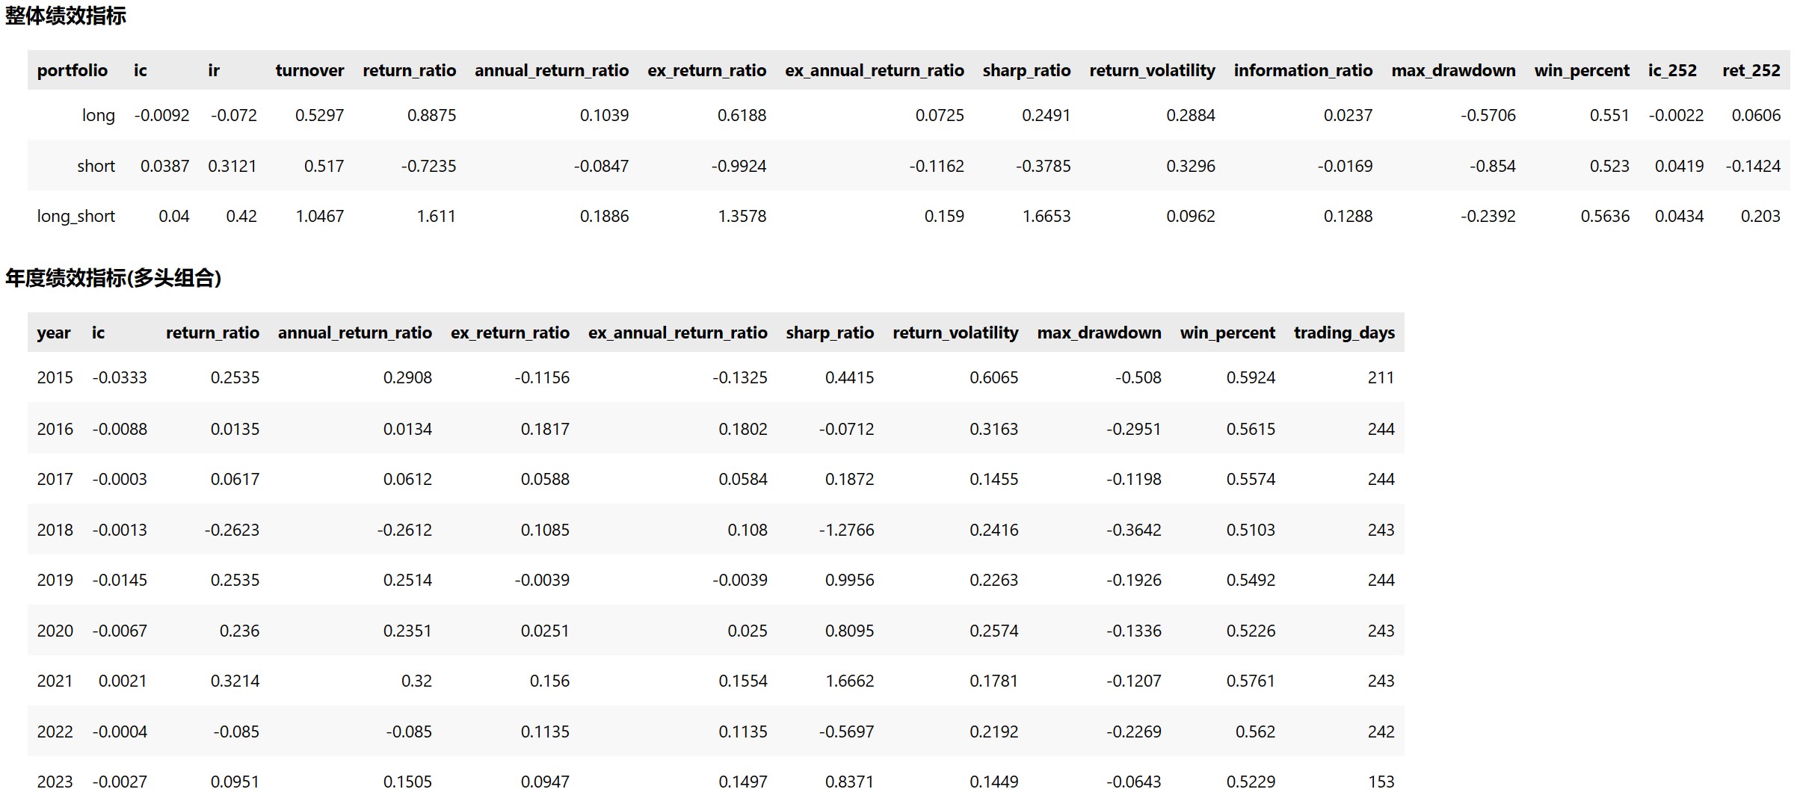Image resolution: width=1797 pixels, height=804 pixels.
Task: Click 2018 sharp_ratio value -1.2766
Action: [846, 530]
